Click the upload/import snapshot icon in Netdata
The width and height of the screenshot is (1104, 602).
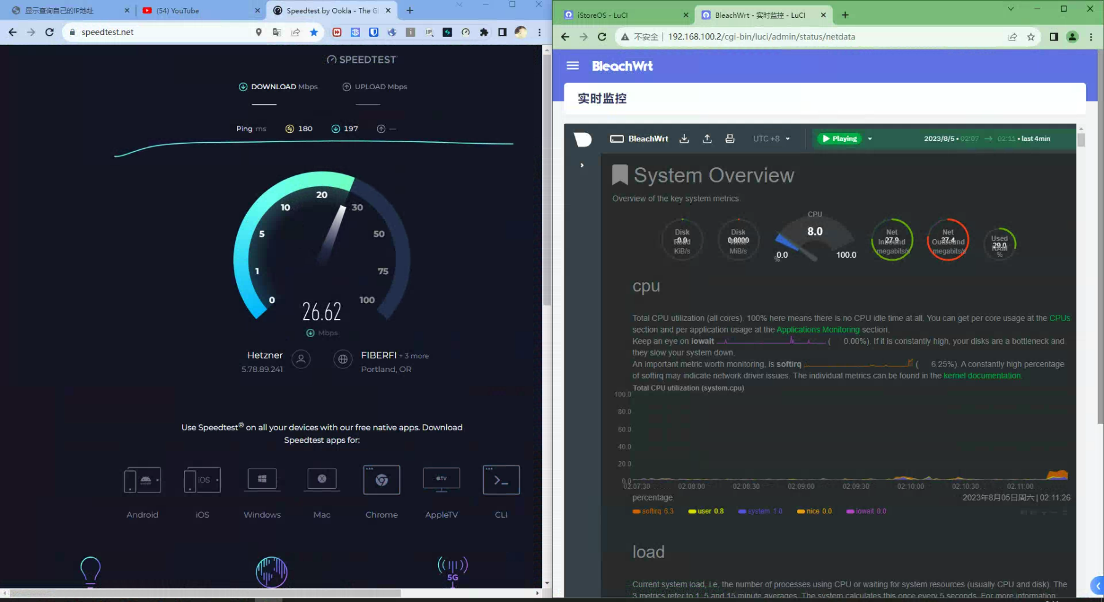tap(707, 138)
